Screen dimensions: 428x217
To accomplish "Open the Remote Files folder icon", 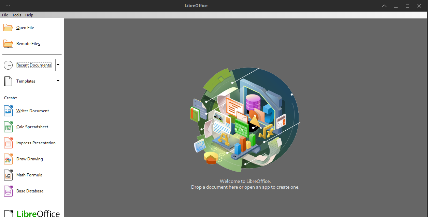I will (8, 44).
